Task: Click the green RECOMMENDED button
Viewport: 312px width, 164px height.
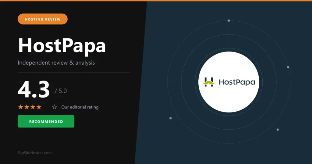Action: [x=46, y=121]
